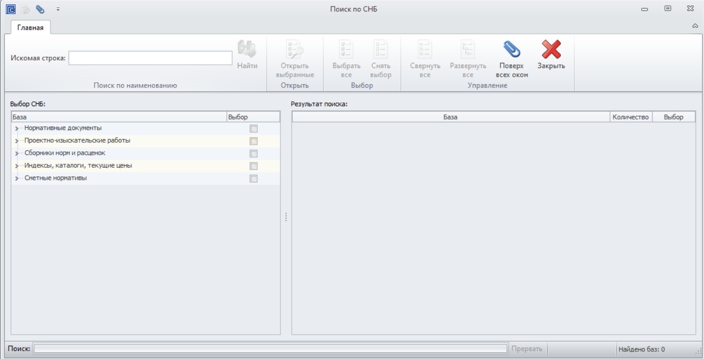Viewport: 704px width, 359px height.
Task: Check the Нормативные документы checkbox
Action: [x=254, y=129]
